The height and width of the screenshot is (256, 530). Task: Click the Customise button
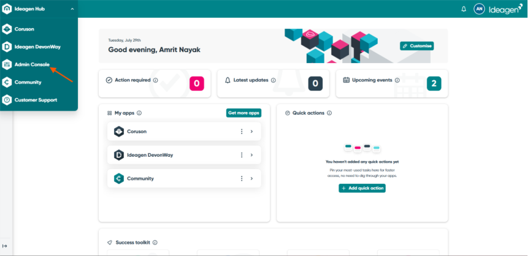pyautogui.click(x=417, y=46)
